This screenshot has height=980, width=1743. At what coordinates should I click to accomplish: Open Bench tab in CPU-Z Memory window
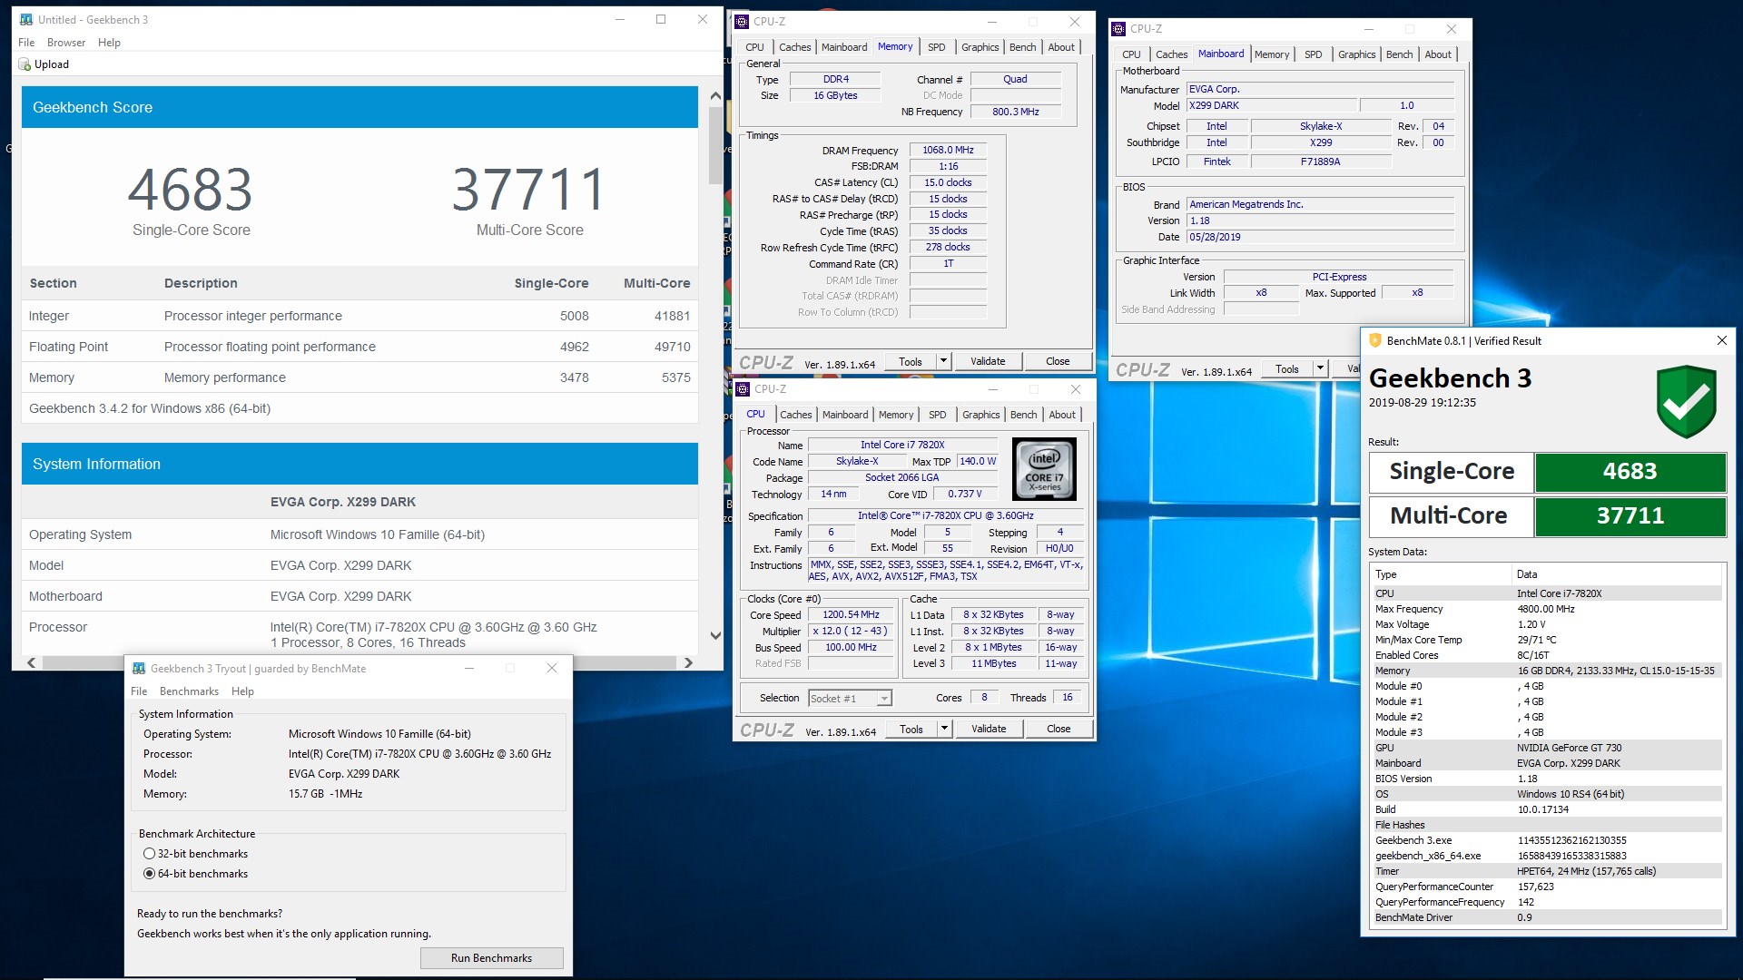point(1022,47)
